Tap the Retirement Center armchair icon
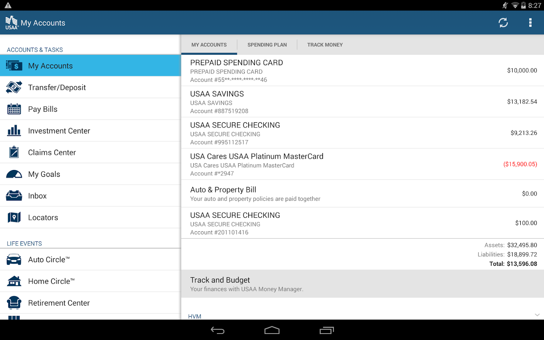The image size is (544, 340). click(14, 303)
